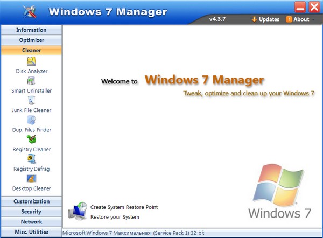Image resolution: width=323 pixels, height=238 pixels.
Task: Open Dup. Files Finder icon
Action: (31, 120)
